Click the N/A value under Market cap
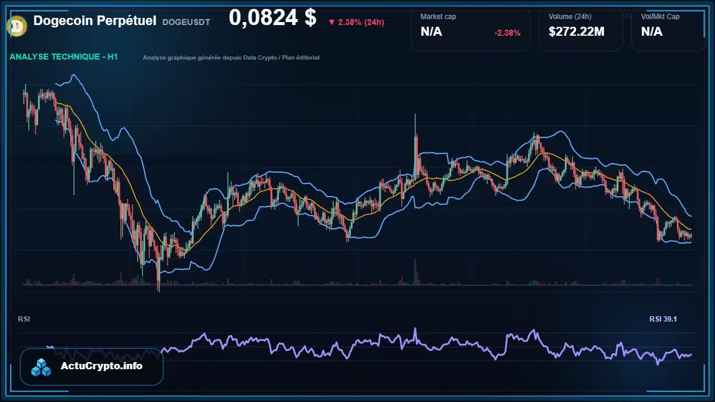Image resolution: width=715 pixels, height=402 pixels. click(431, 32)
